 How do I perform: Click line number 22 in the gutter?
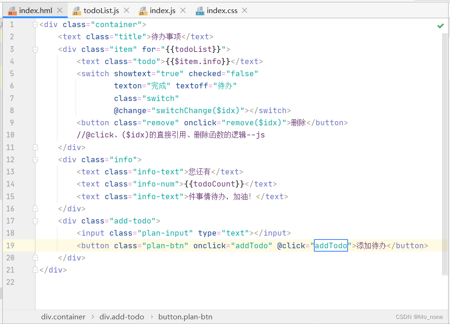pyautogui.click(x=10, y=282)
